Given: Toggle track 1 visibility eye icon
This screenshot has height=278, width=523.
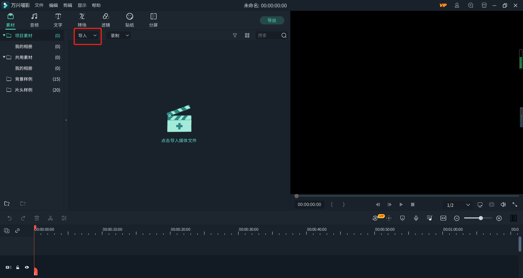Looking at the screenshot, I should 27,267.
